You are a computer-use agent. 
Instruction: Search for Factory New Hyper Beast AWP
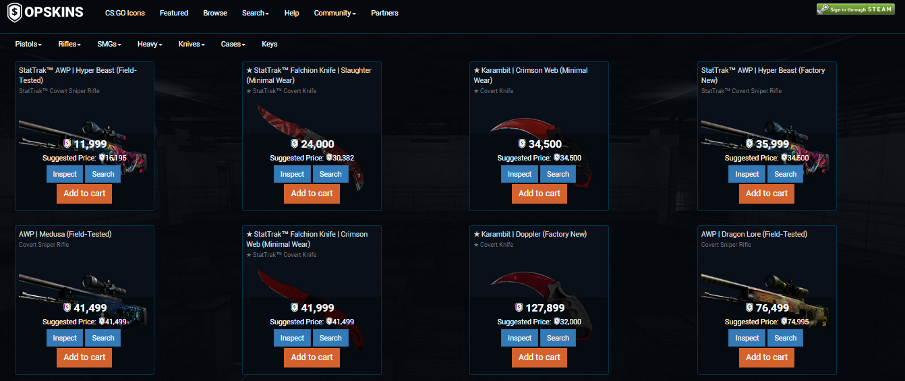point(785,174)
